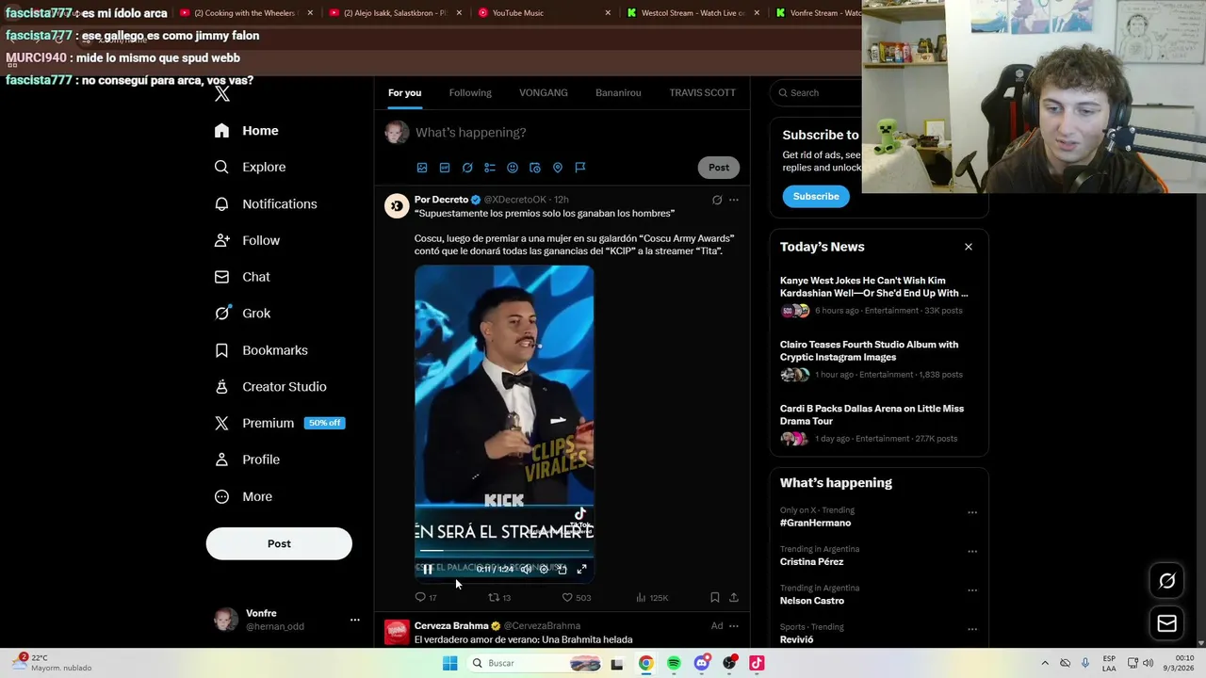This screenshot has width=1206, height=678.
Task: View post analytics showing 125K
Action: coord(652,597)
